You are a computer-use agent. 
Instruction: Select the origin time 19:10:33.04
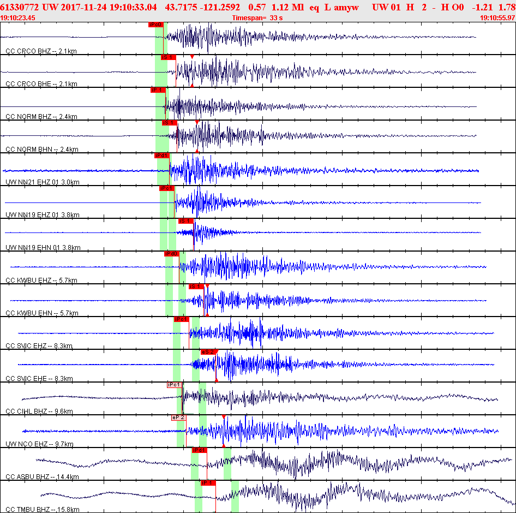tap(133, 7)
